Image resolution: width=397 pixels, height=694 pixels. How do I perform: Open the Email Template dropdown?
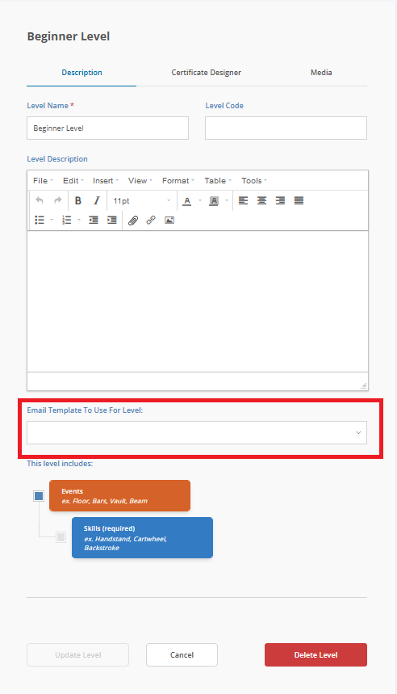click(197, 433)
